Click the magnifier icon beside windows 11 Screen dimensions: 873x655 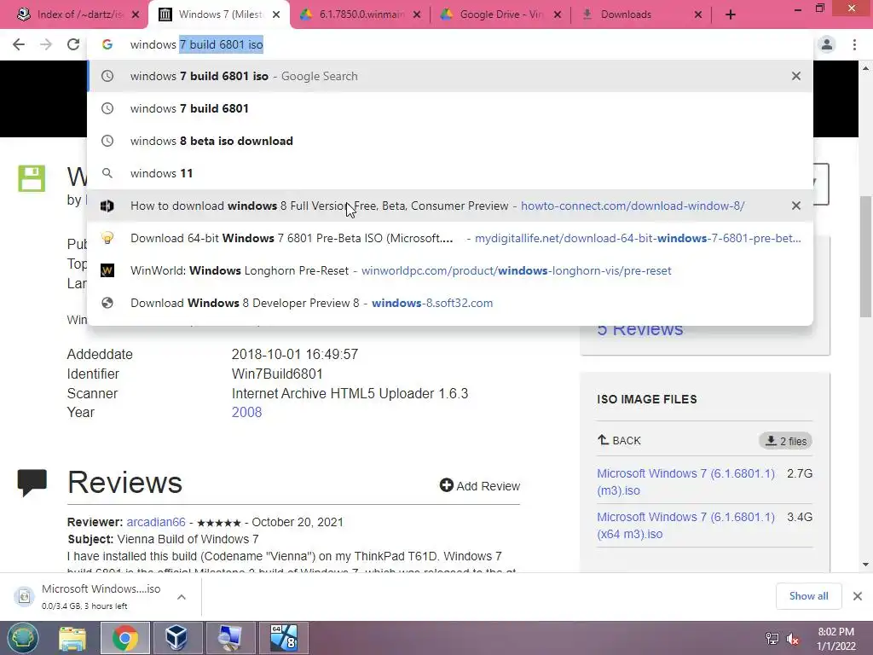(x=107, y=173)
